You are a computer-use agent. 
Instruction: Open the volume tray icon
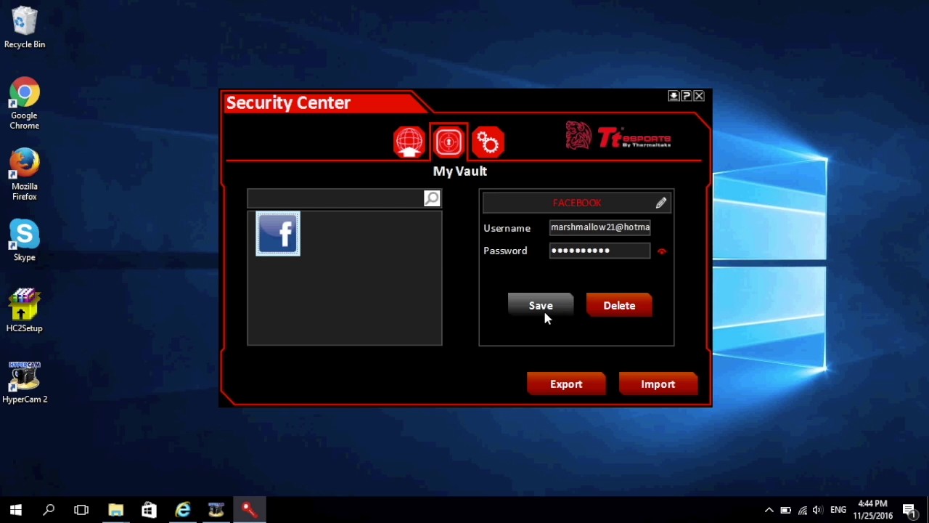click(x=819, y=511)
